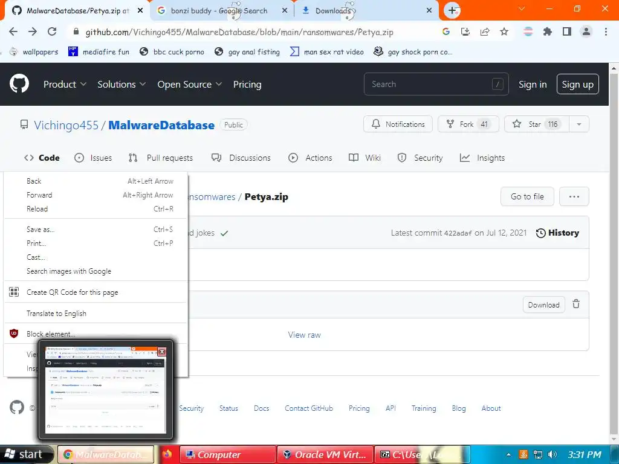Select Create QR Code for this page
Viewport: 619px width, 464px height.
[x=95, y=292]
